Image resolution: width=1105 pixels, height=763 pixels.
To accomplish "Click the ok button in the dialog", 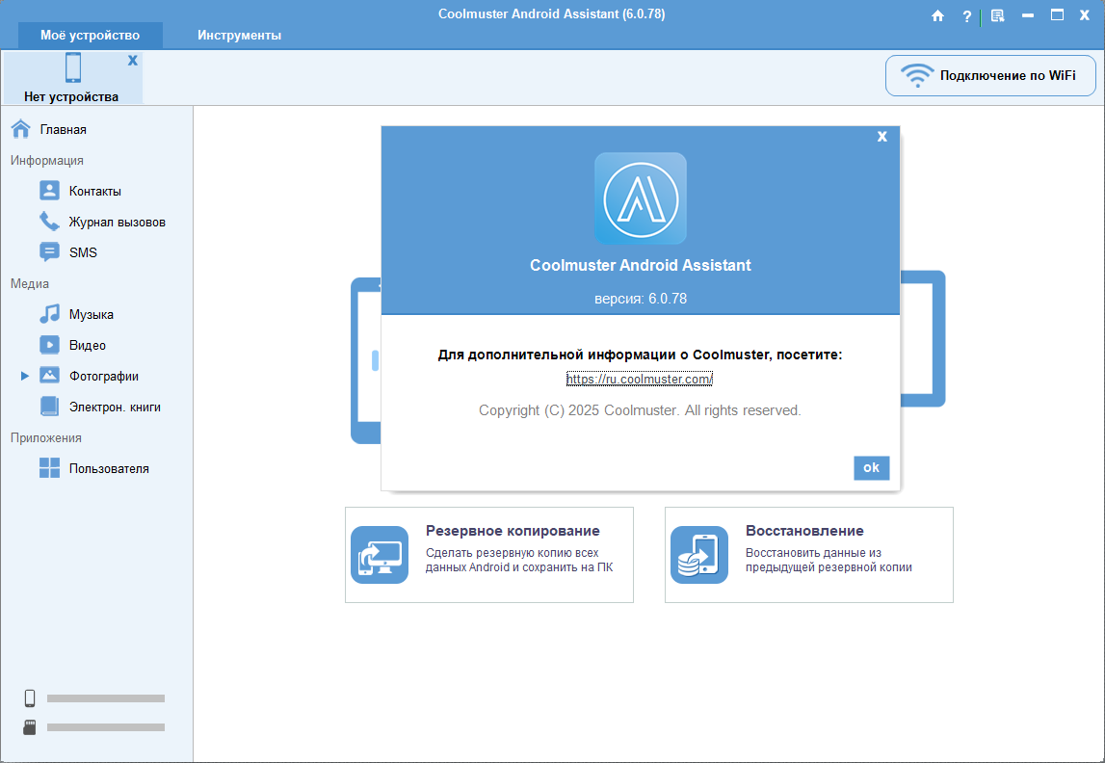I will [871, 468].
